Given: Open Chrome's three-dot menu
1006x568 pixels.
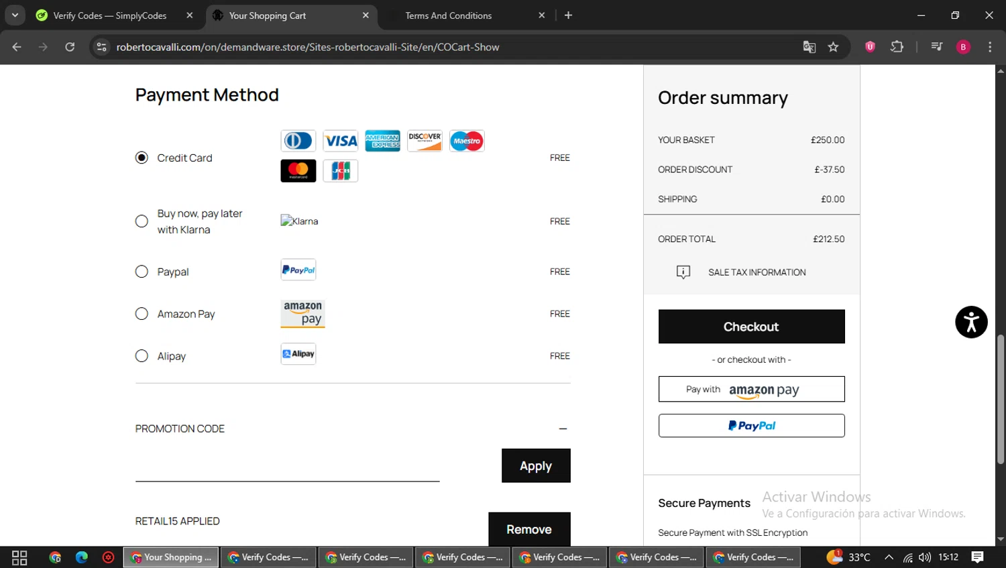Looking at the screenshot, I should coord(990,47).
